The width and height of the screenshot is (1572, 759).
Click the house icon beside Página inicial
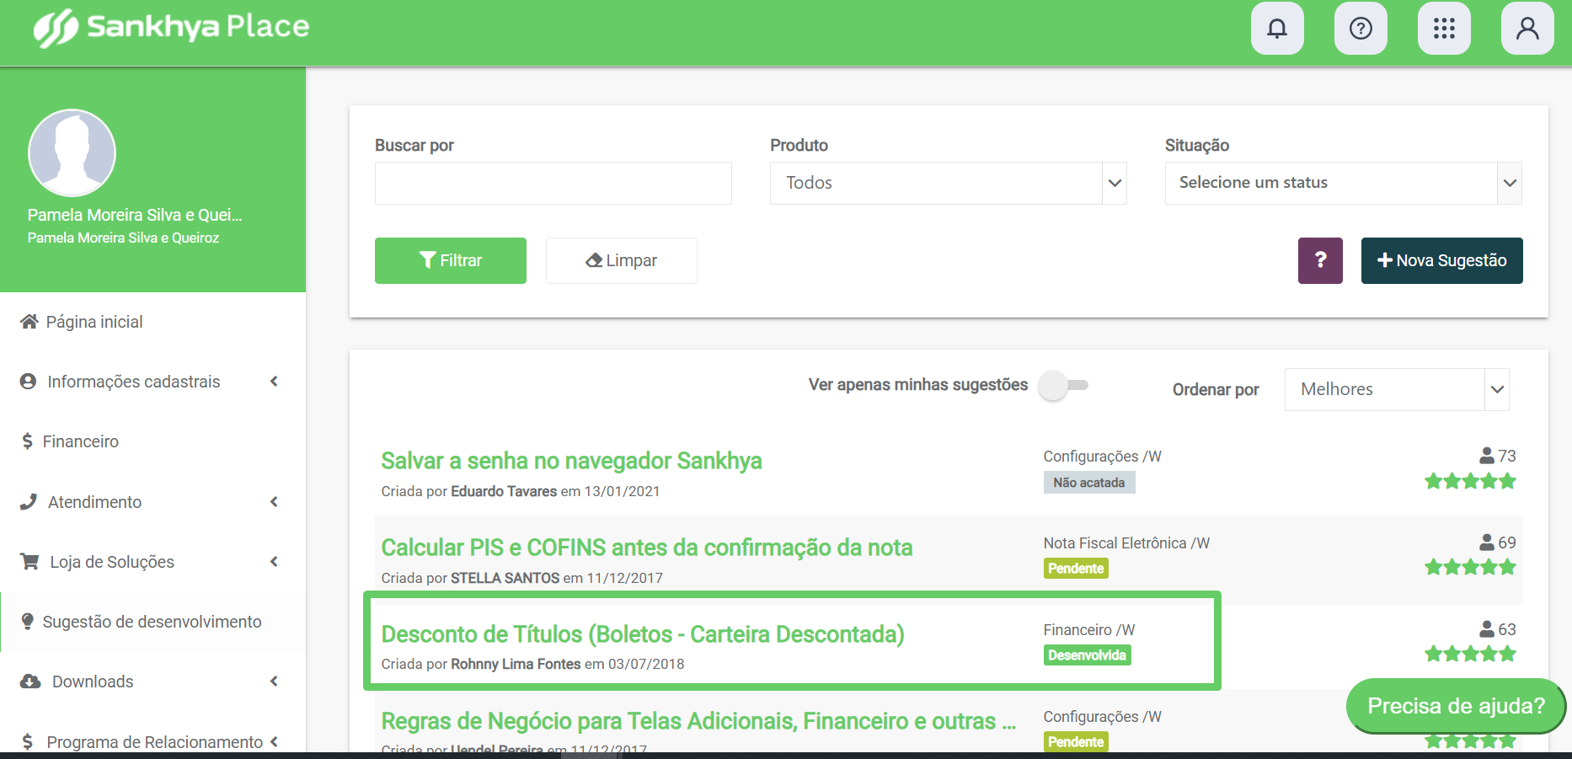tap(29, 322)
